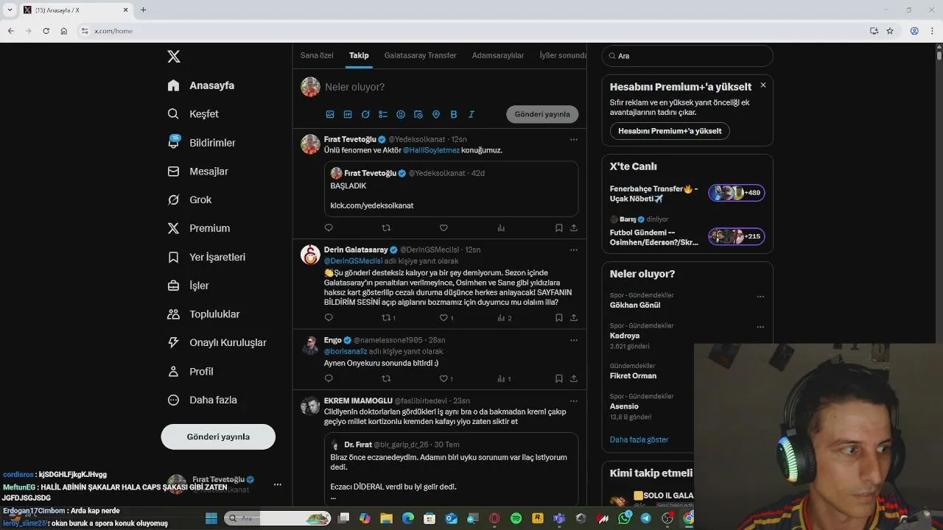
Task: Click the sidebar Gönderi yayınla button
Action: (218, 437)
